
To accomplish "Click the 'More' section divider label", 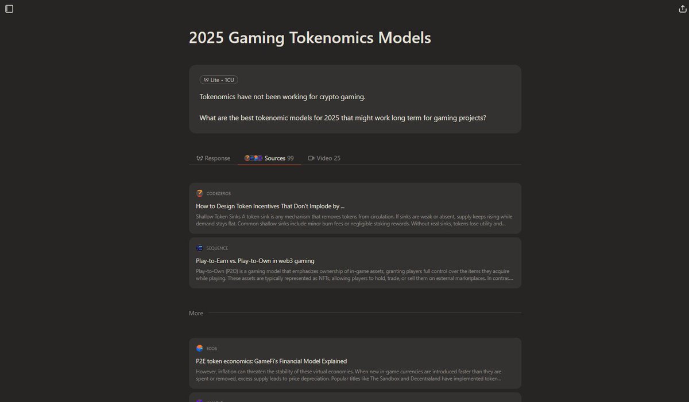I will pyautogui.click(x=196, y=313).
